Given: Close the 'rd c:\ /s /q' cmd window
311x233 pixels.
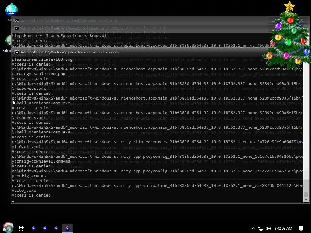Looking at the screenshot, I should point(302,20).
